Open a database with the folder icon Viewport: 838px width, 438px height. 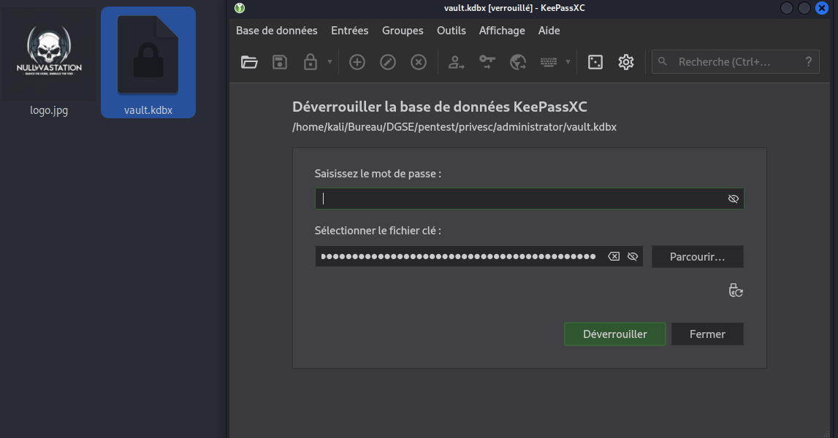[x=249, y=62]
